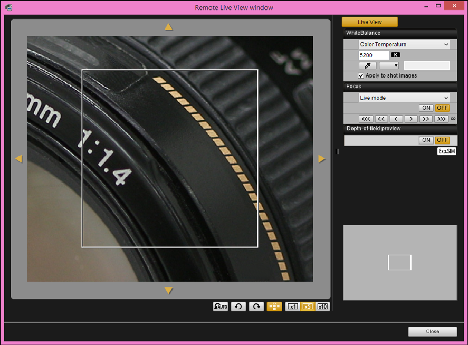
Task: Click the navigator thumbnail position rectangle
Action: [399, 262]
